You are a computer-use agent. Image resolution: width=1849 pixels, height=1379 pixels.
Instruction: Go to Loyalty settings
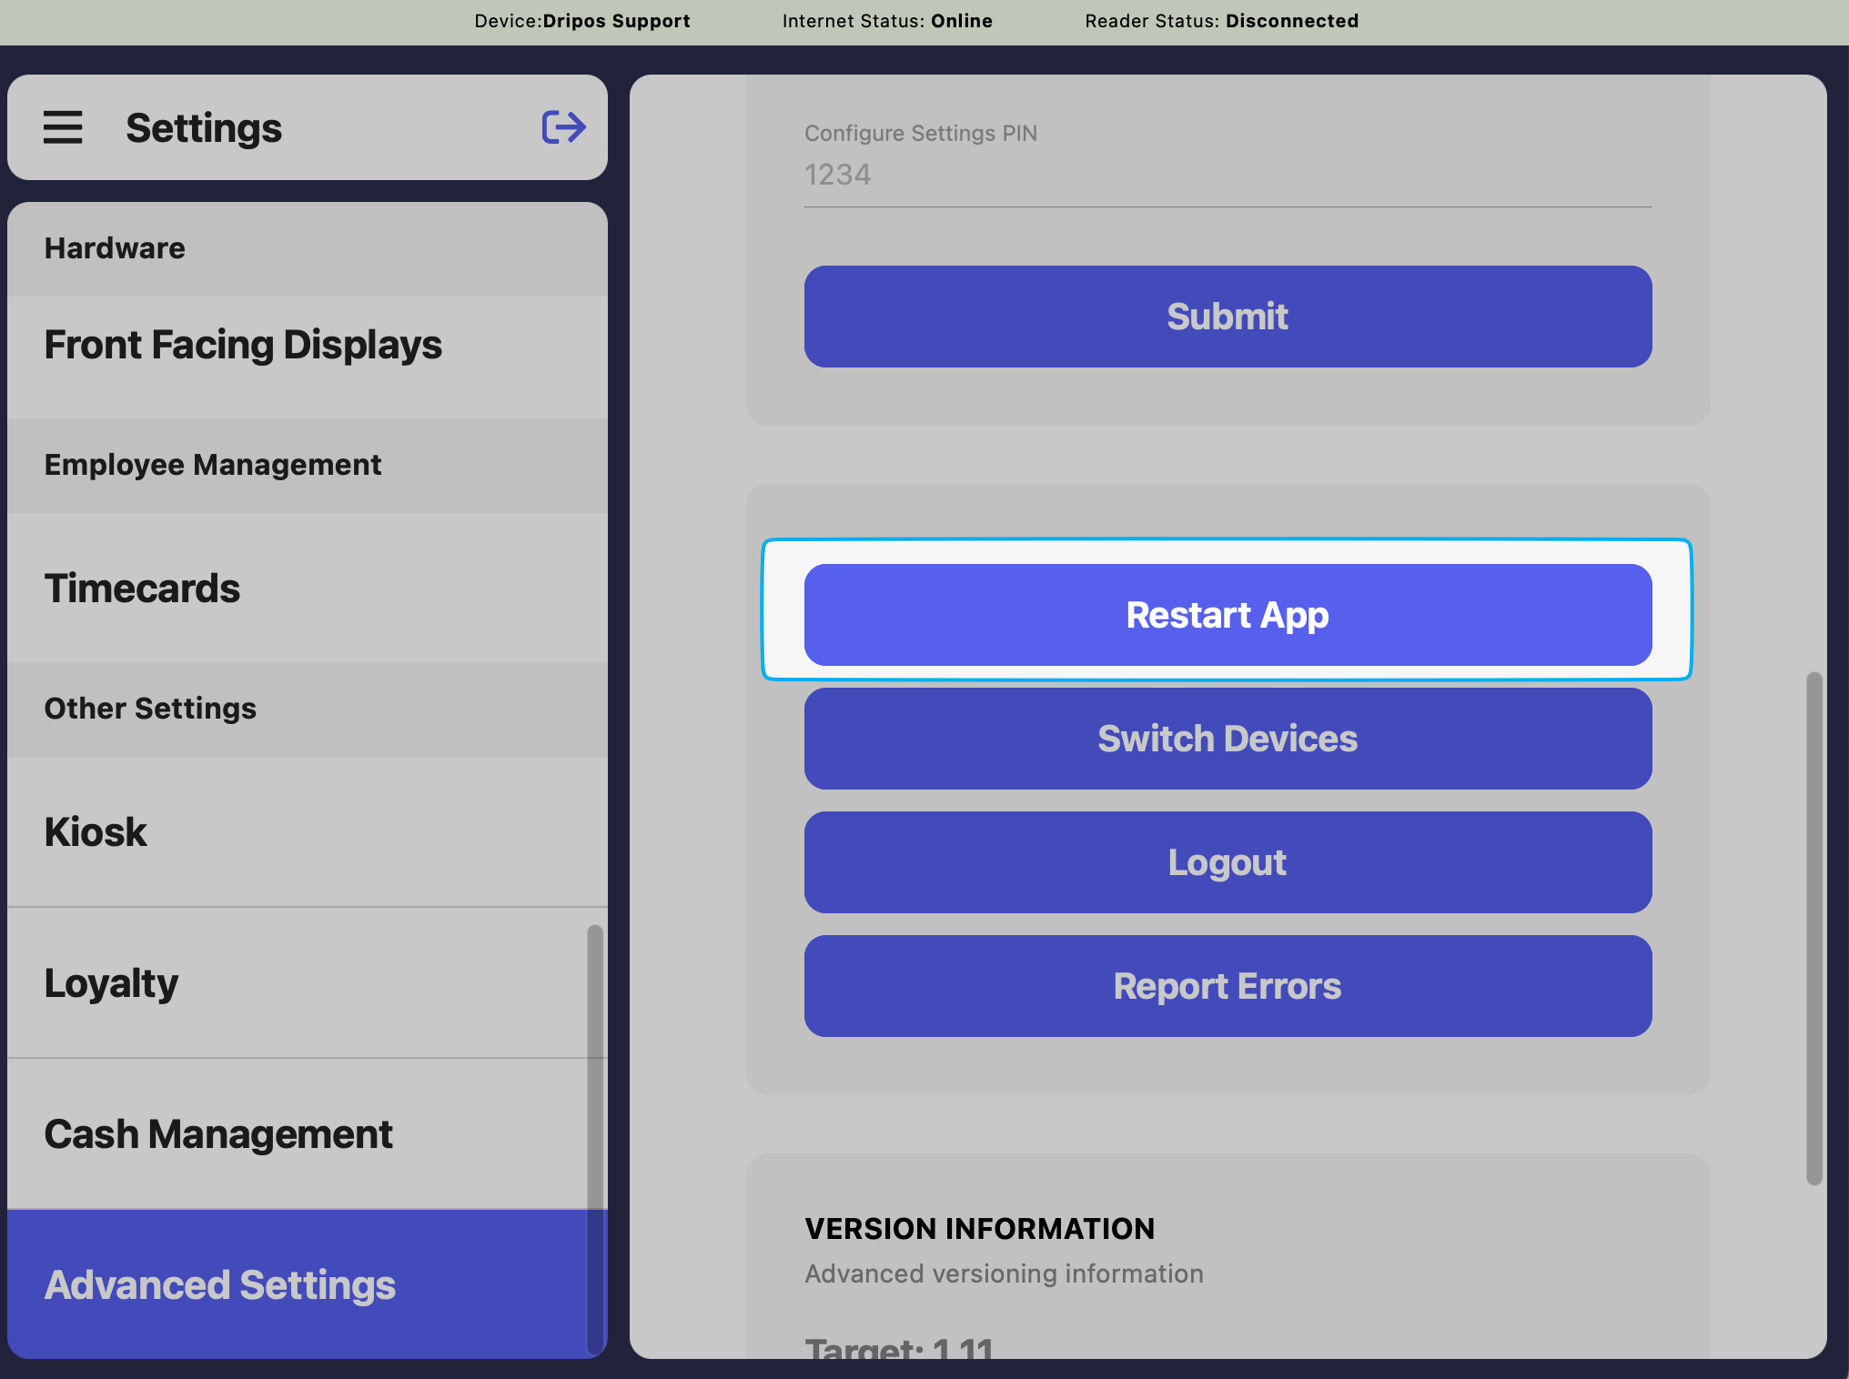(x=111, y=983)
